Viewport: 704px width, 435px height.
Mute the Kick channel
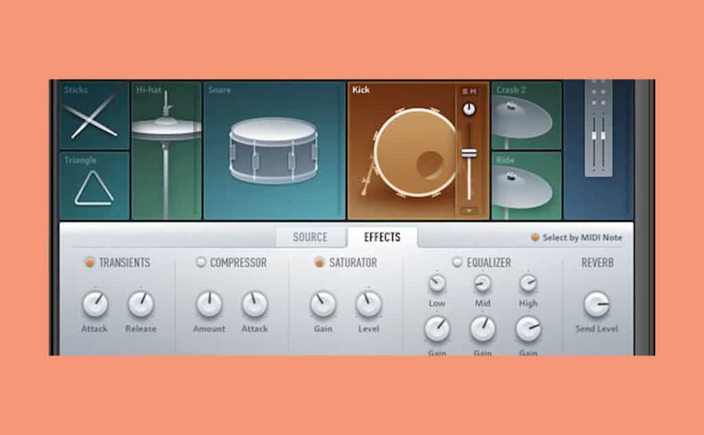(x=473, y=91)
